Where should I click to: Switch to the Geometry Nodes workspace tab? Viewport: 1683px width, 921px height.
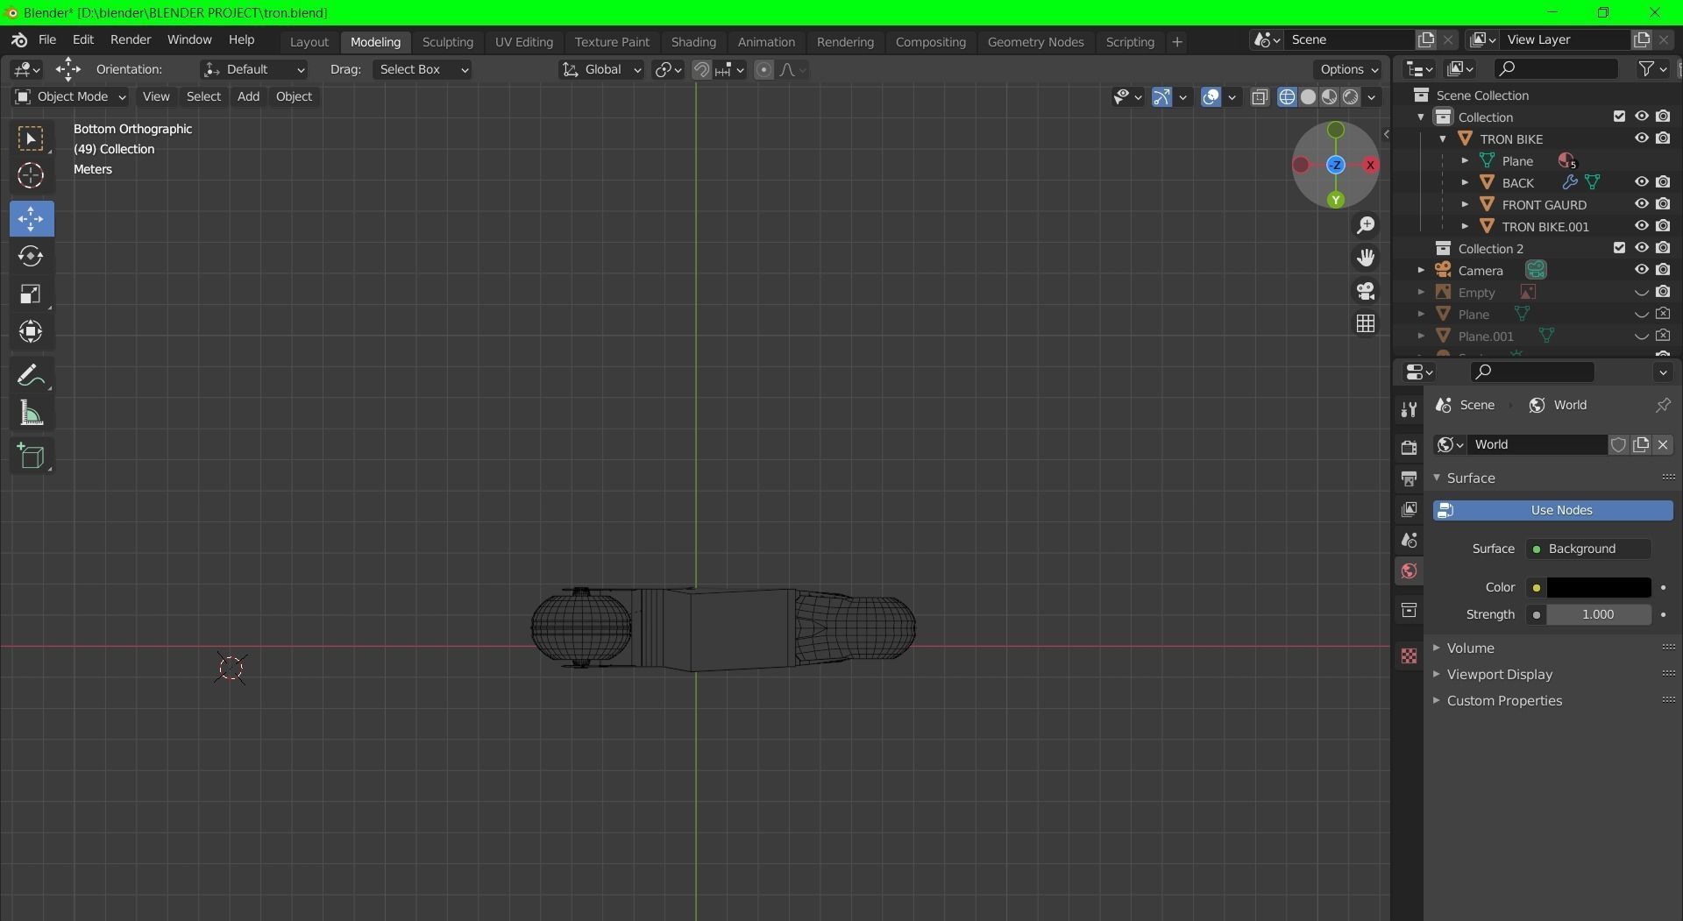[x=1035, y=42]
